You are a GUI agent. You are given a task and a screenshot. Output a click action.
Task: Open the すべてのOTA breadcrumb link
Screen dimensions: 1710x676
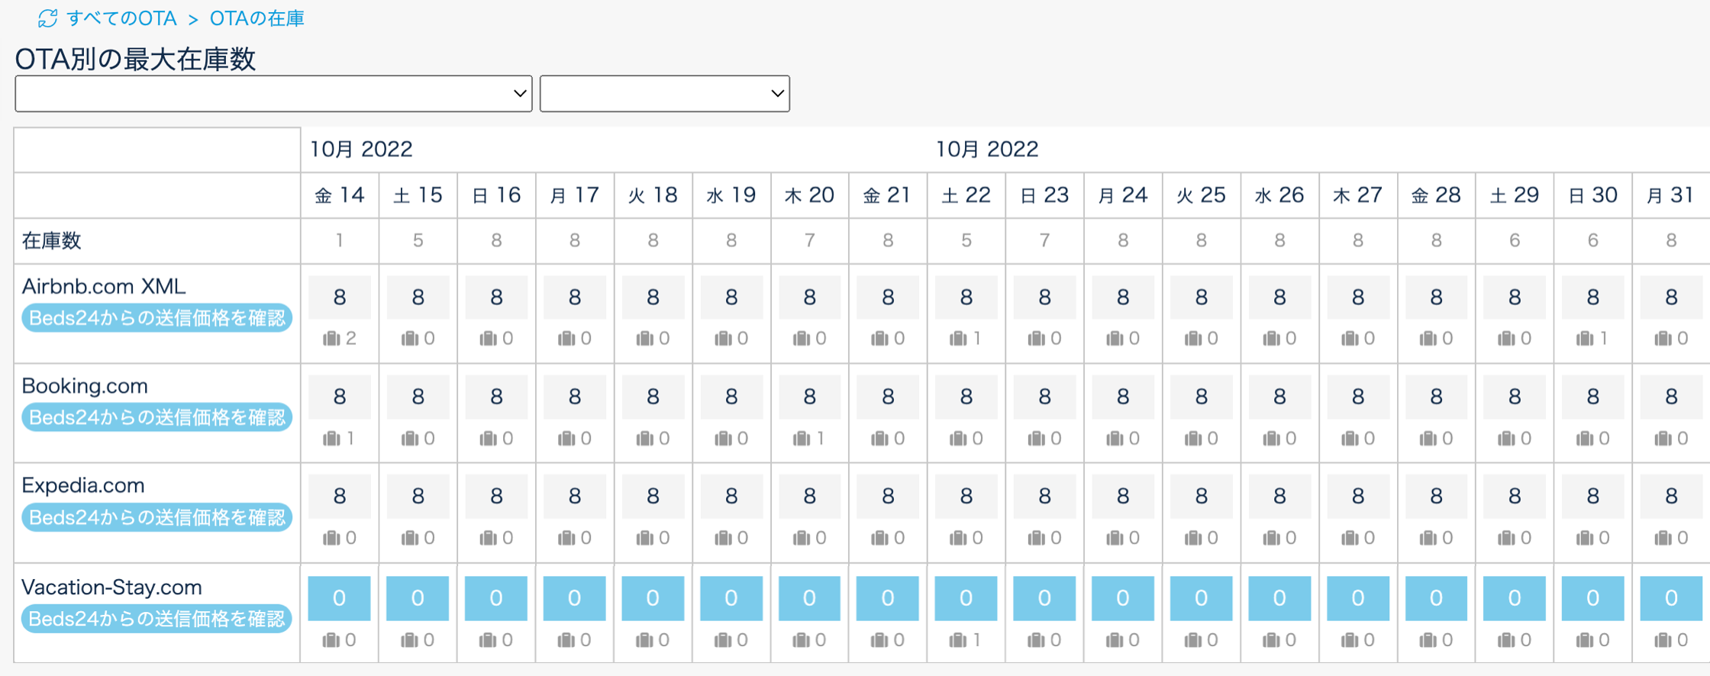(121, 18)
